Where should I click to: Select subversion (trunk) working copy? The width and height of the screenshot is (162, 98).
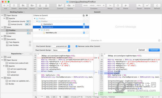pos(16,21)
